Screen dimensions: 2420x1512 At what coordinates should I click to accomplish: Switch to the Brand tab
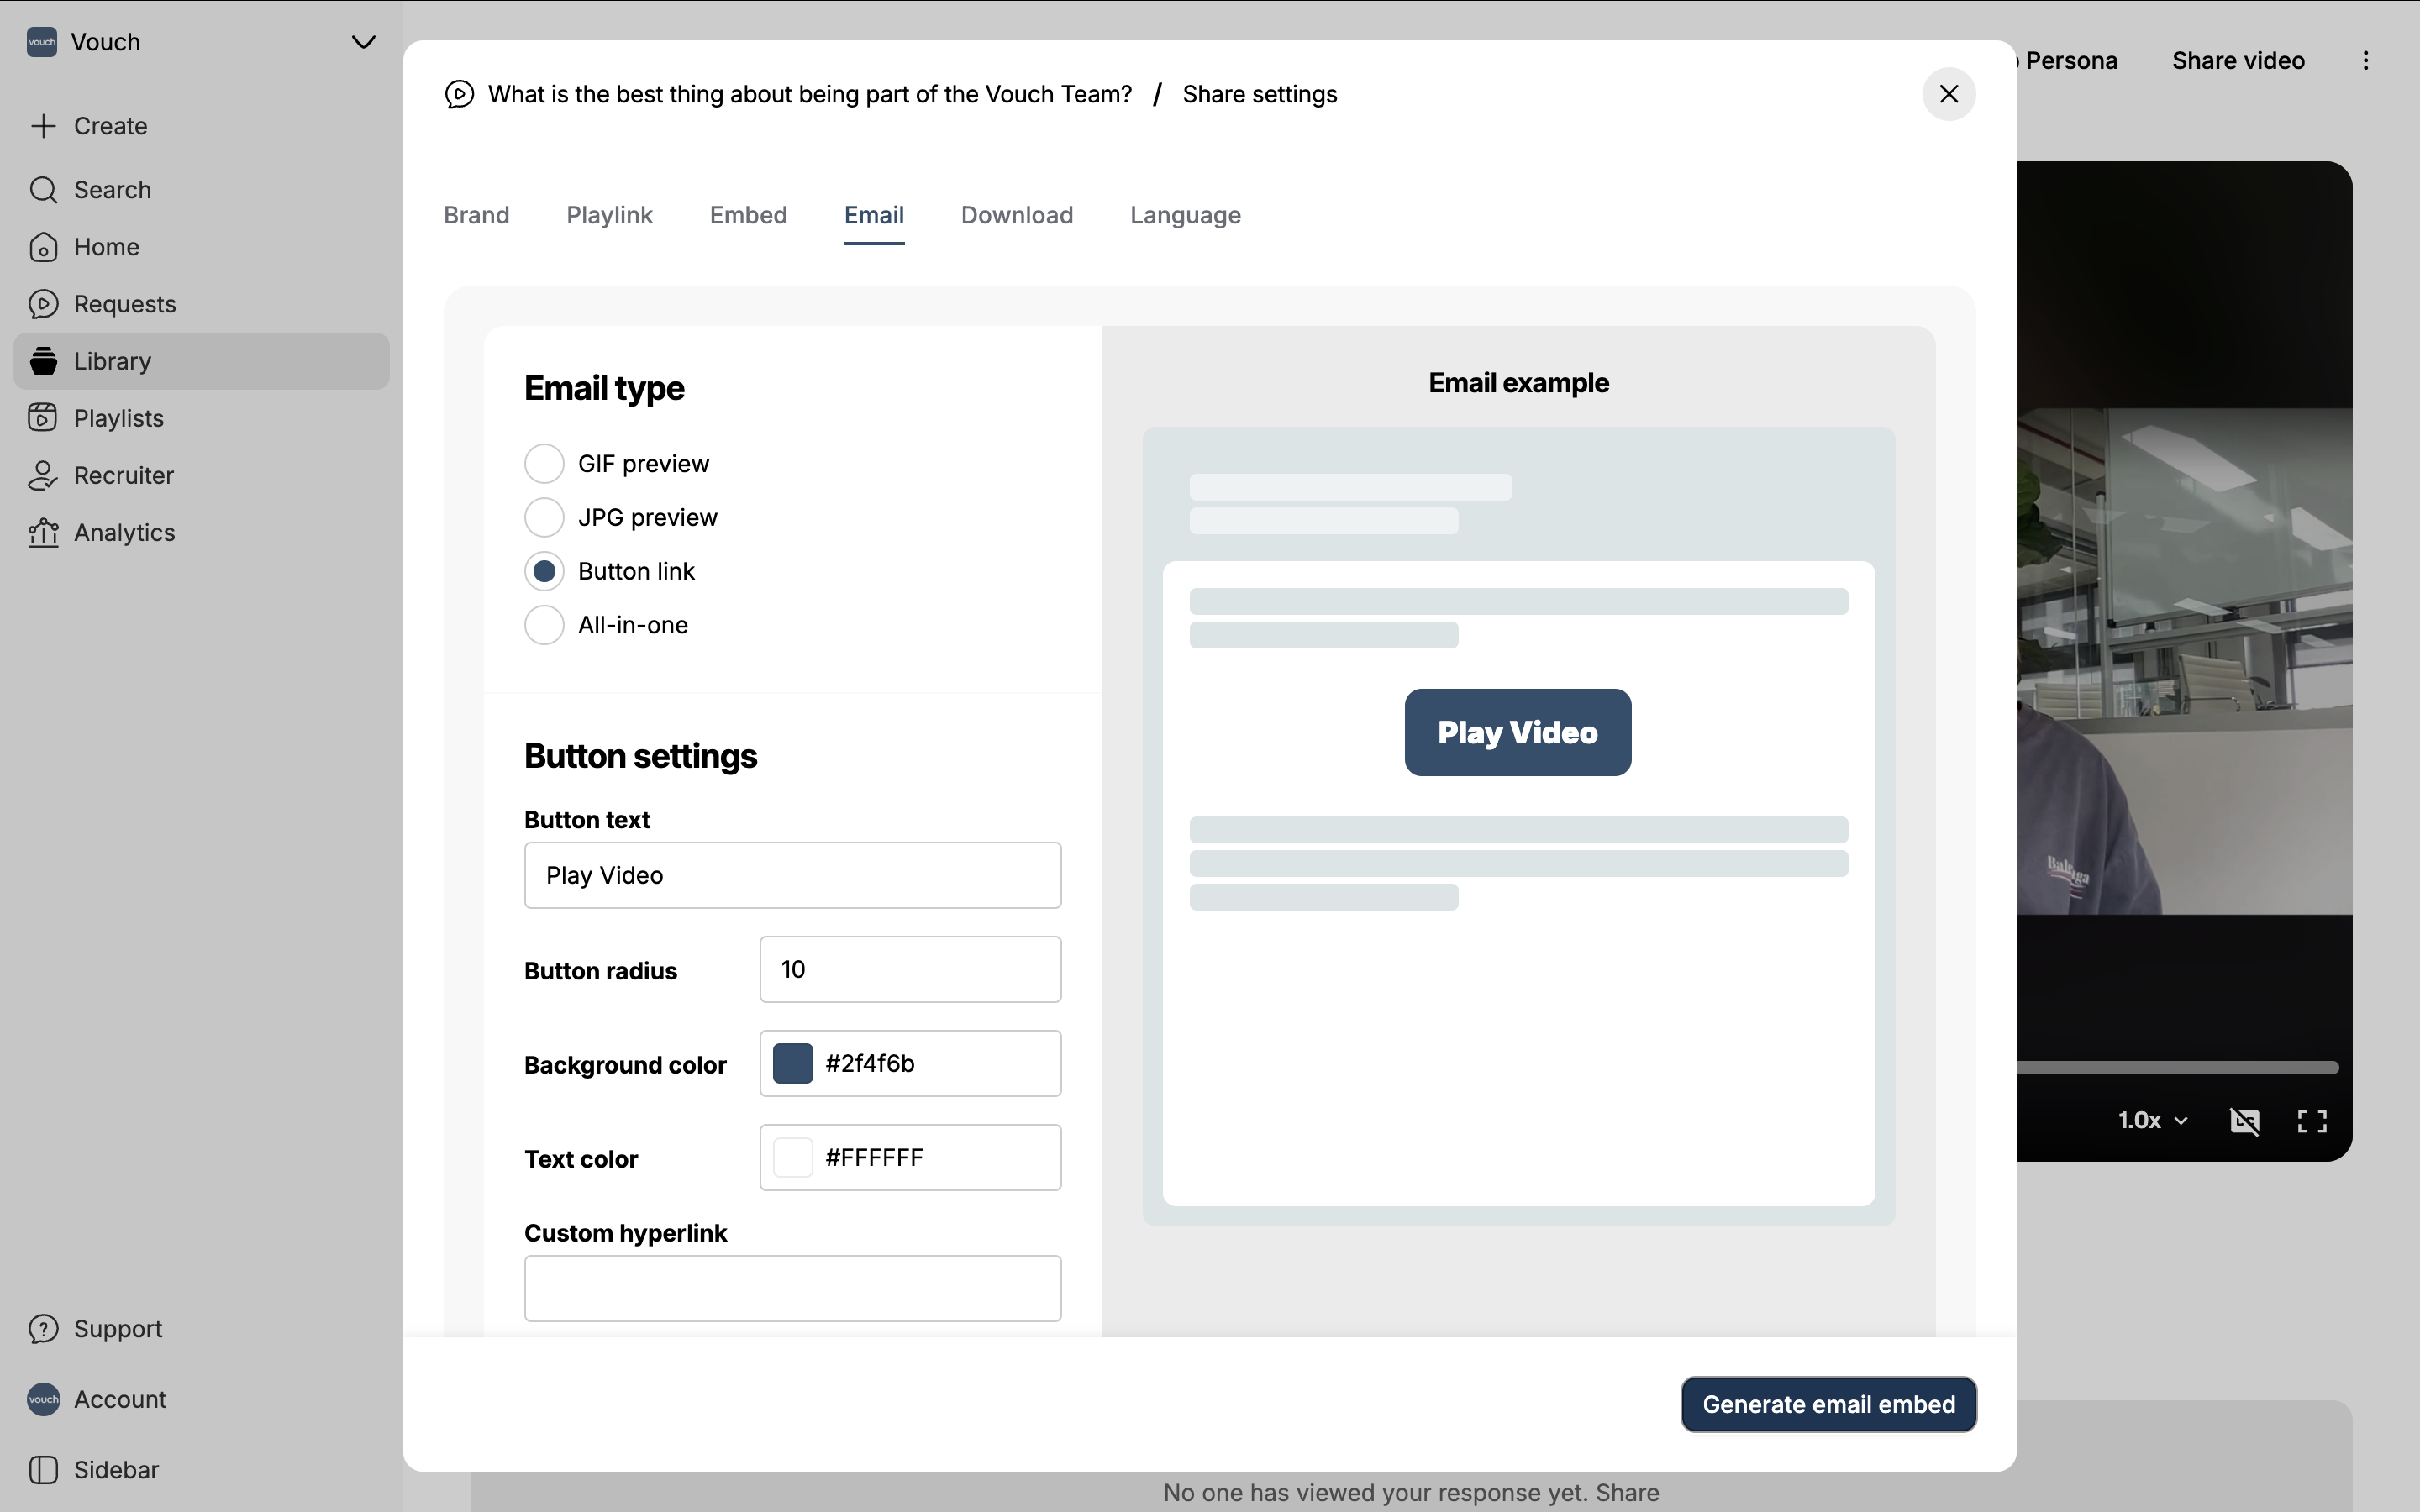point(477,215)
